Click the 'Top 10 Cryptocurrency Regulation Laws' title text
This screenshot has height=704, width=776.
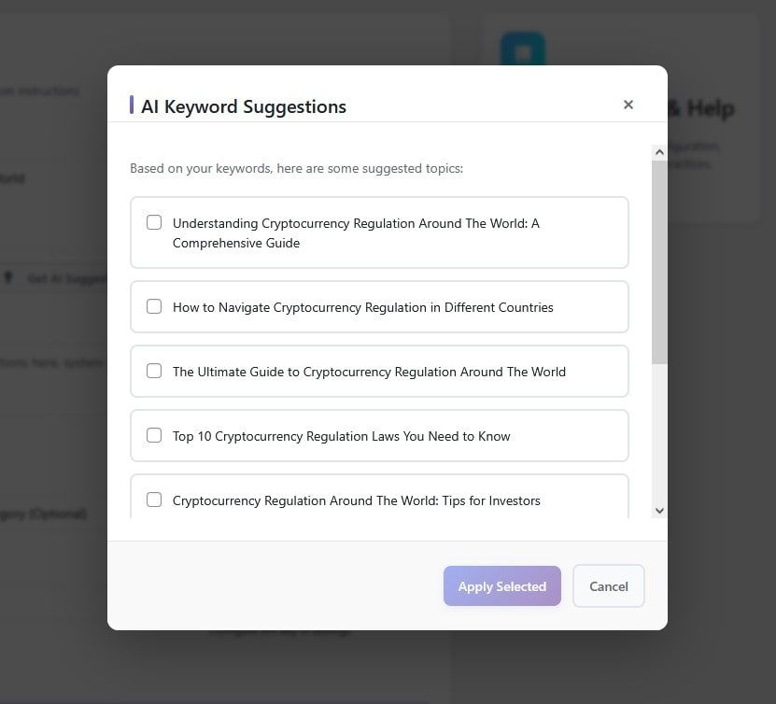[x=341, y=436]
